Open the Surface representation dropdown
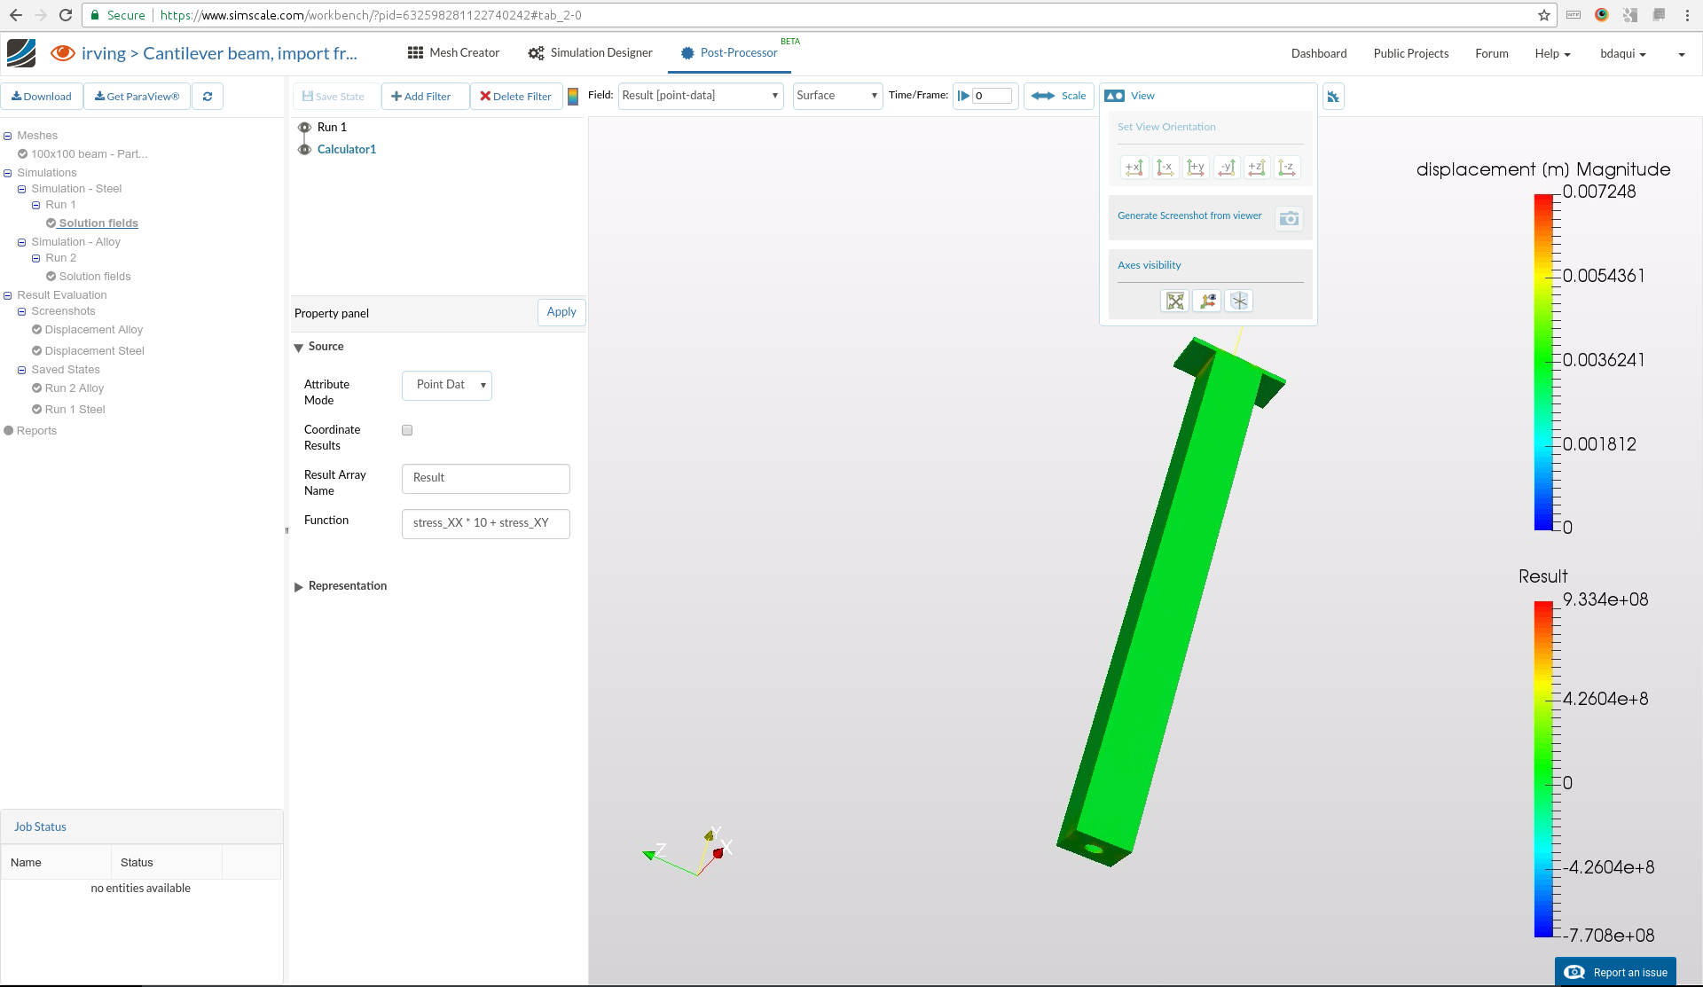The height and width of the screenshot is (987, 1703). (836, 96)
